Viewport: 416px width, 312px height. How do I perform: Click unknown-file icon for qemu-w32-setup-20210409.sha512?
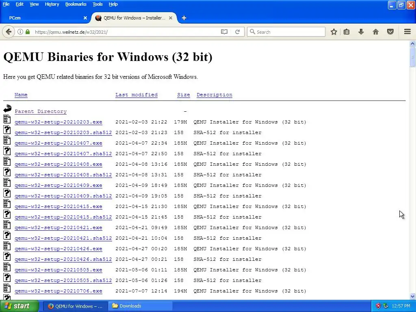tap(7, 193)
